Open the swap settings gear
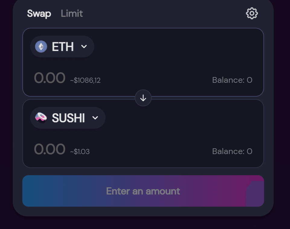290x229 pixels. [252, 13]
